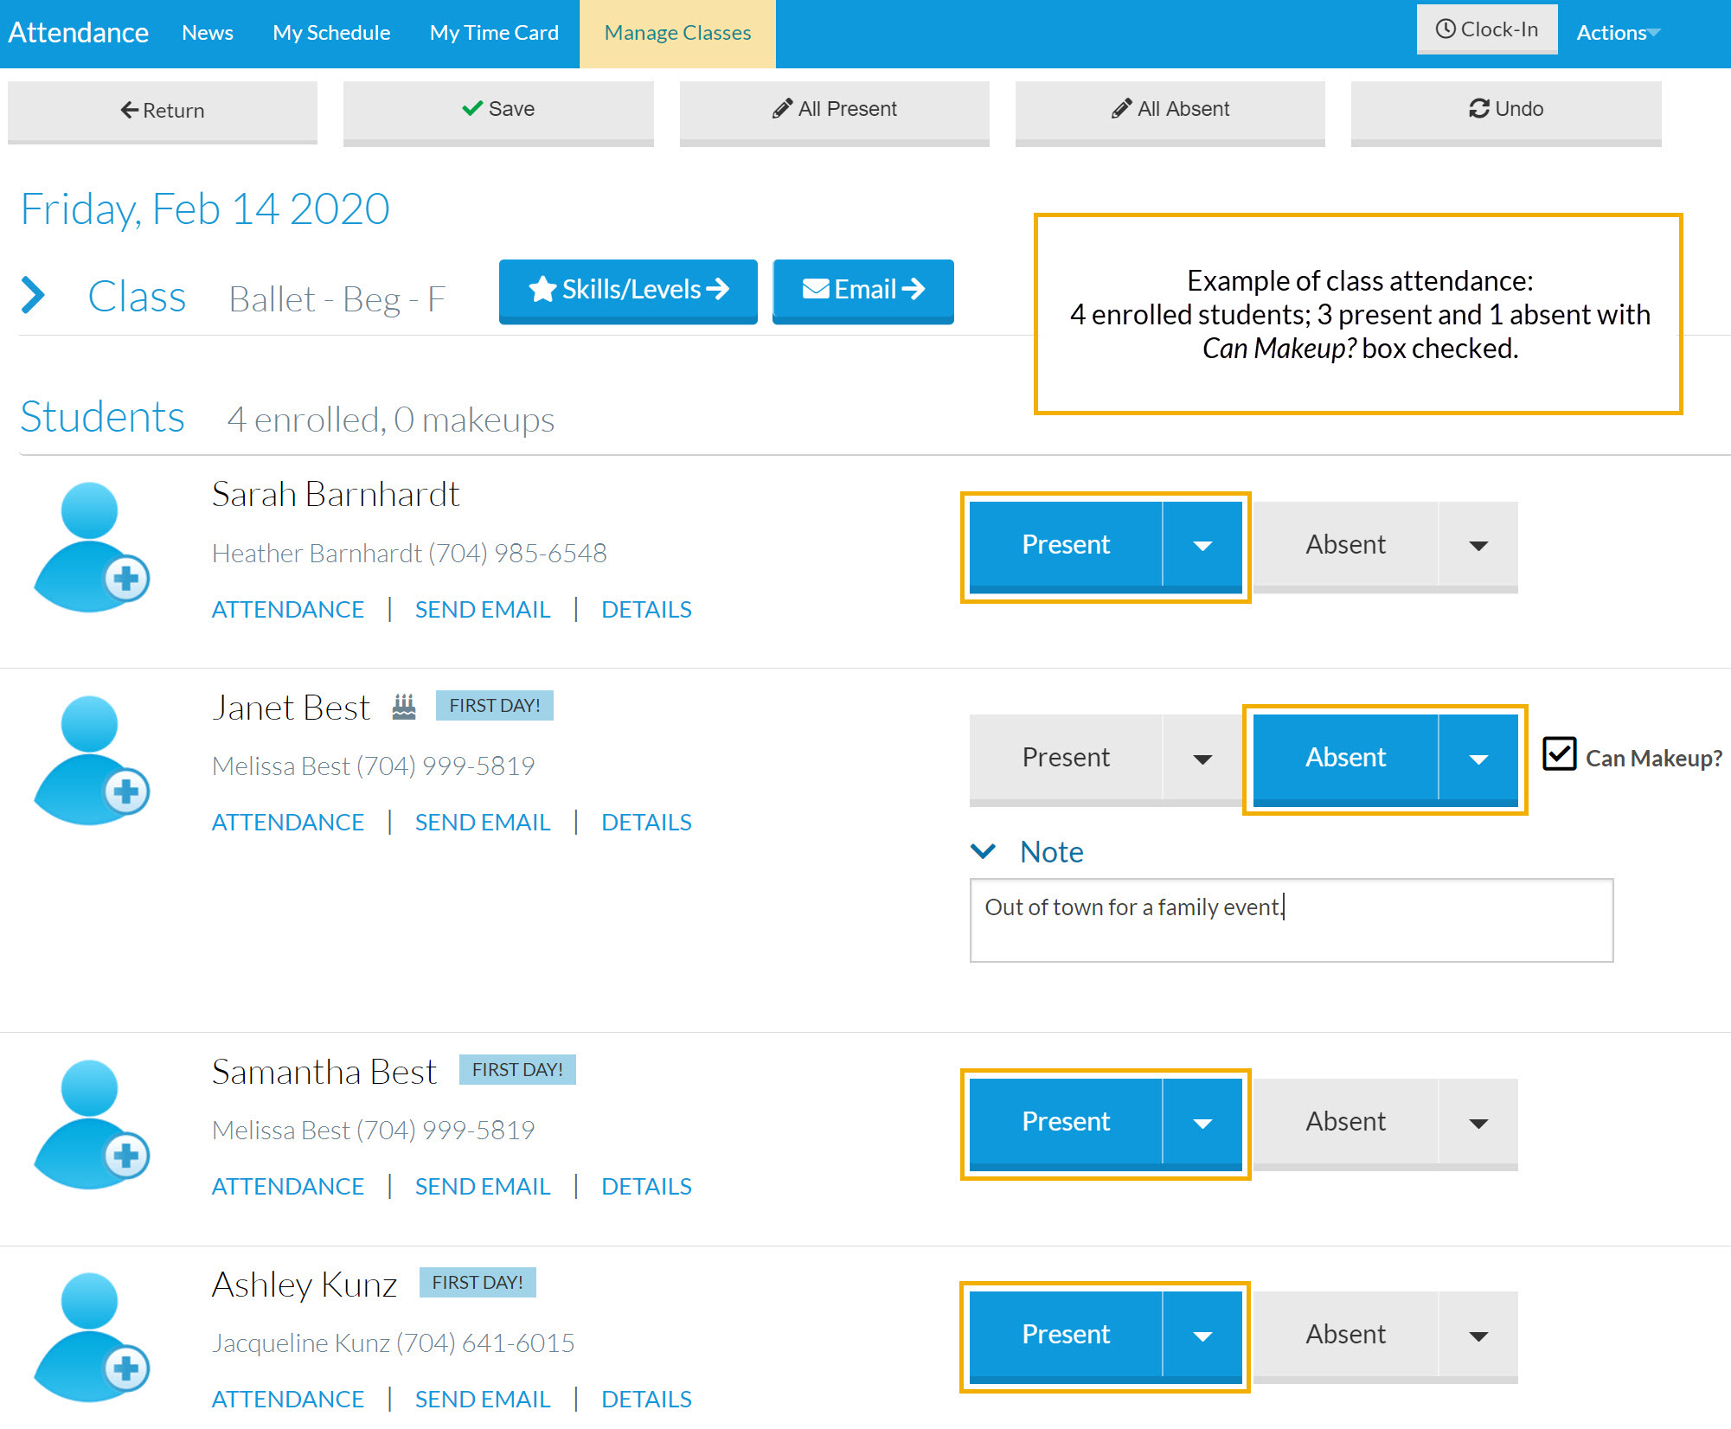Uncheck the Can Makeup? checkbox
1731x1429 pixels.
(x=1559, y=754)
